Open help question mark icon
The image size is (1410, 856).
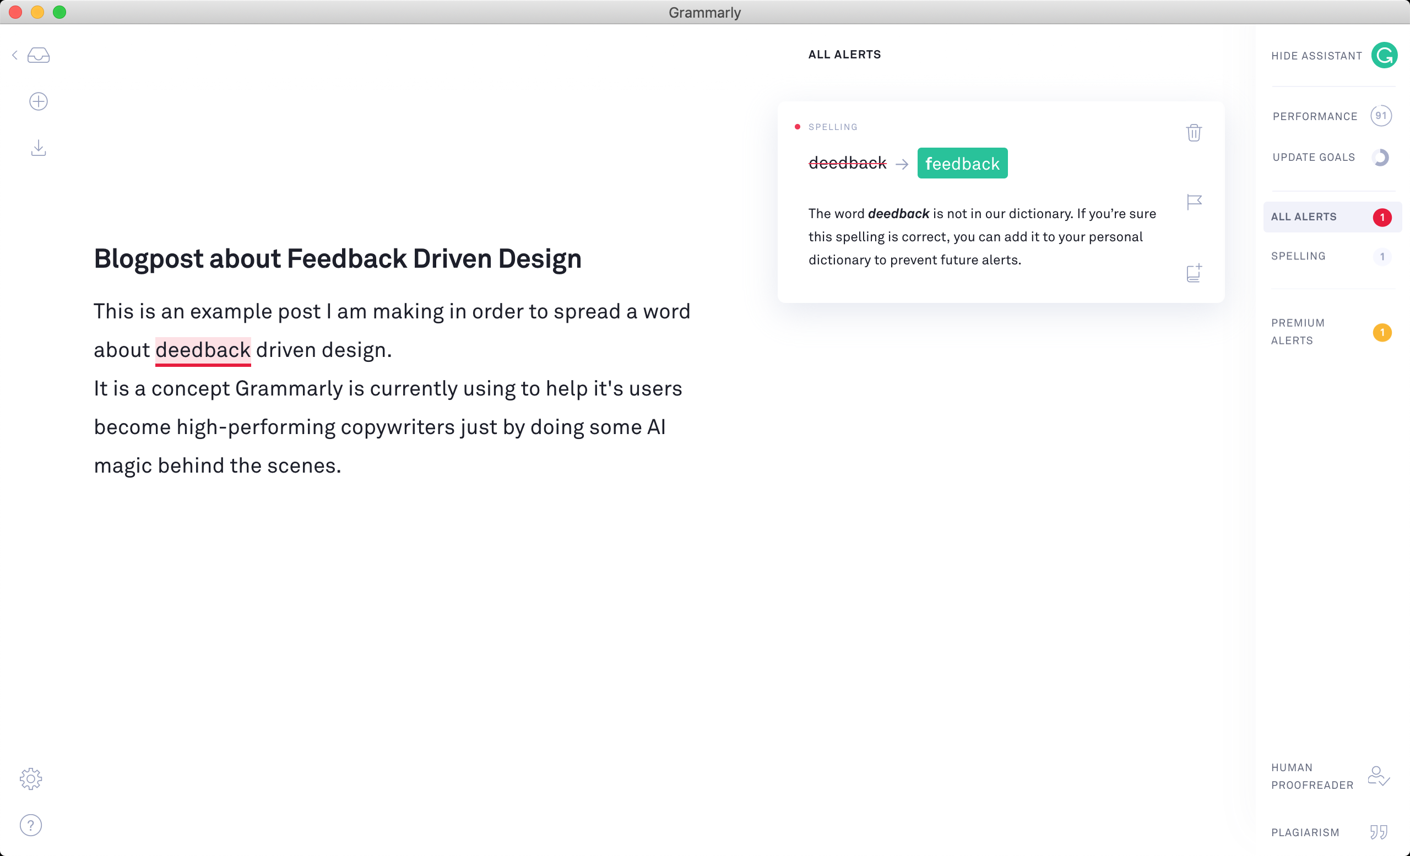coord(31,825)
